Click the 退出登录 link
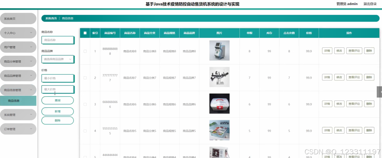Screen dimensions: 382x158 point(370,4)
